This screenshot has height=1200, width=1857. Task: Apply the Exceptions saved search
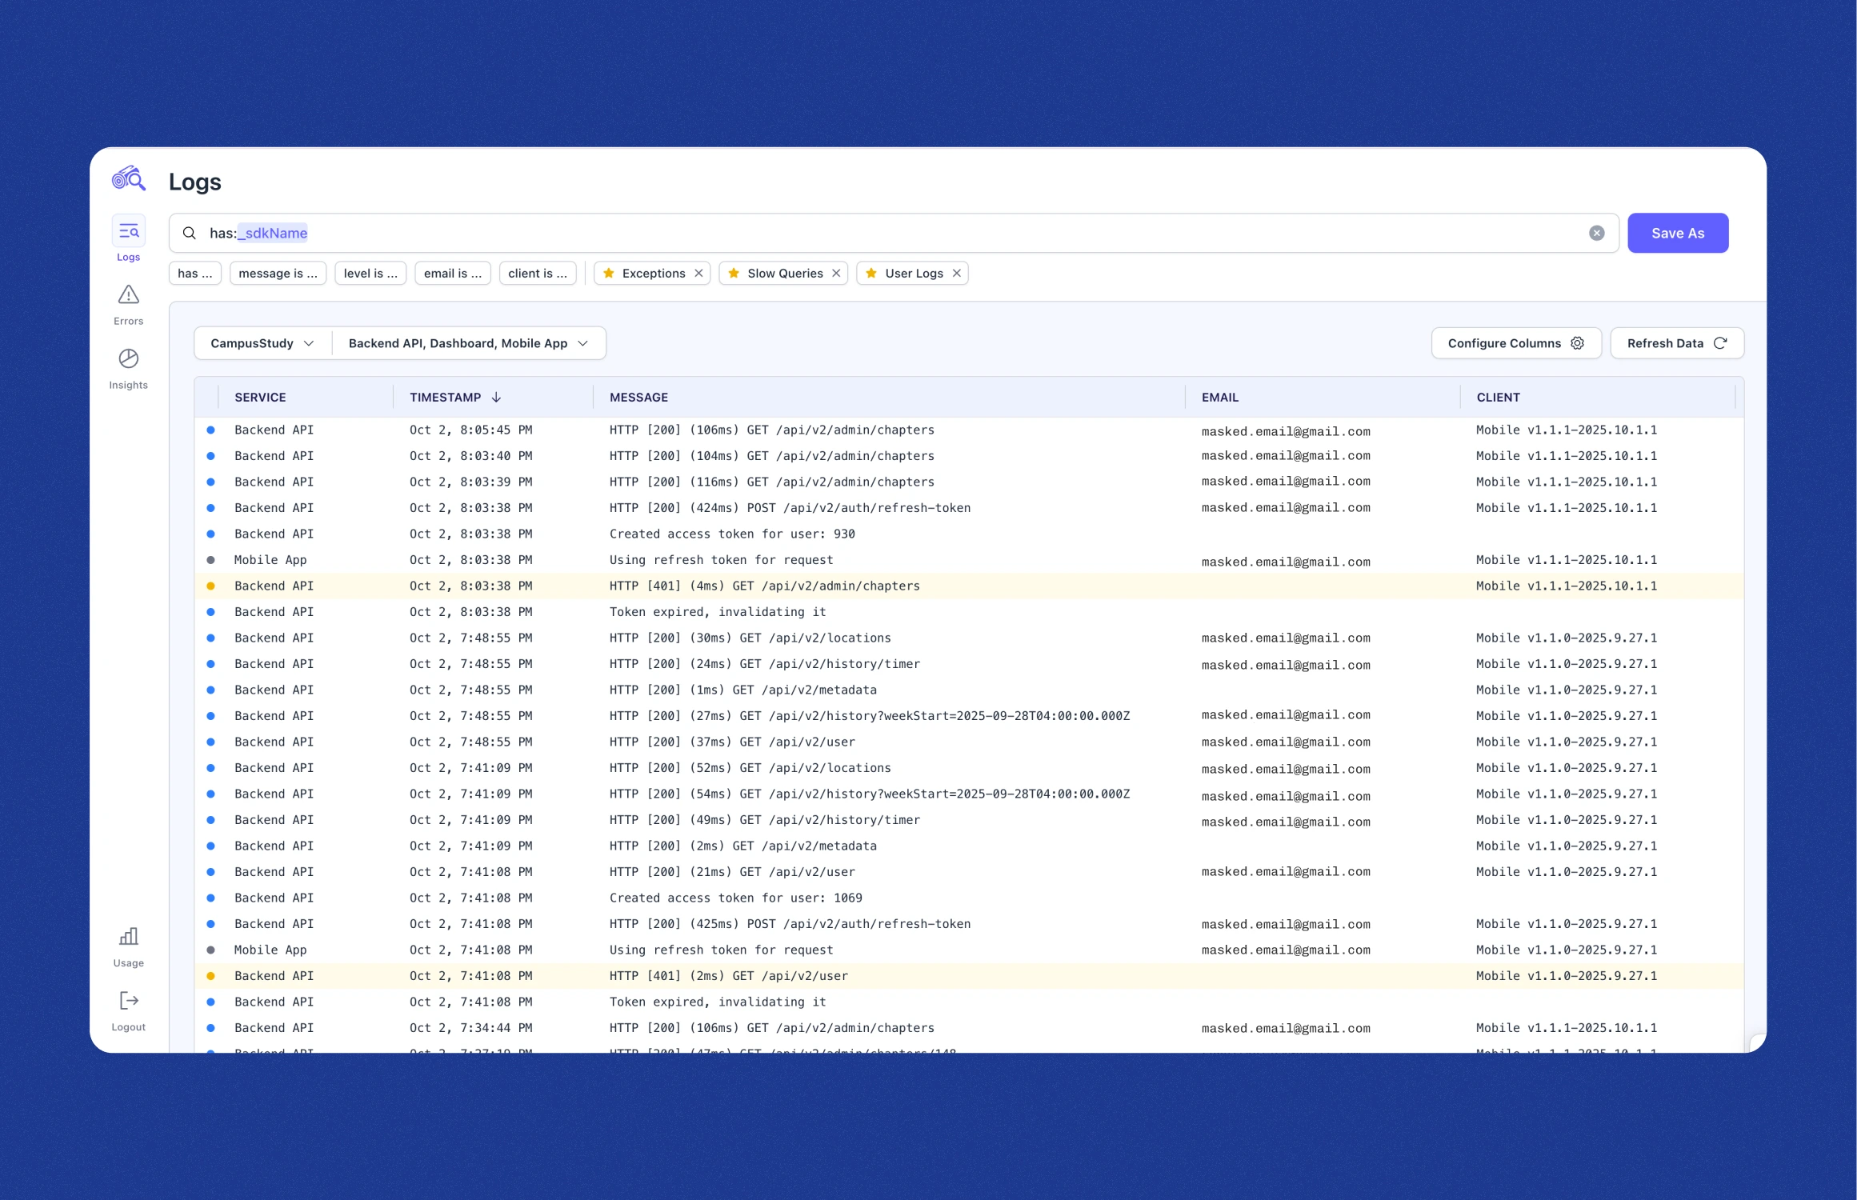click(x=652, y=274)
